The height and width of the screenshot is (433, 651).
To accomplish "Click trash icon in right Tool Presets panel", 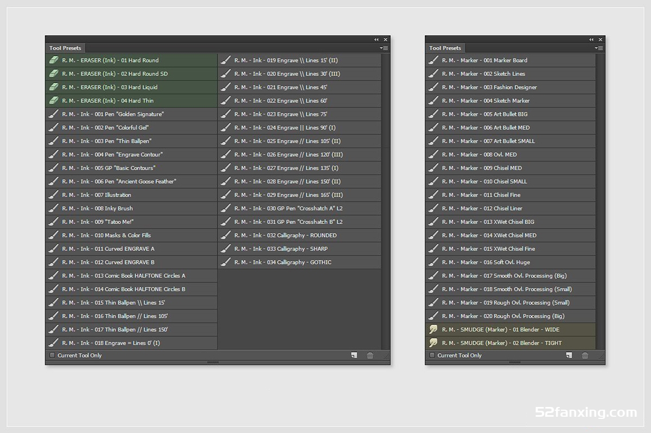I will [585, 356].
